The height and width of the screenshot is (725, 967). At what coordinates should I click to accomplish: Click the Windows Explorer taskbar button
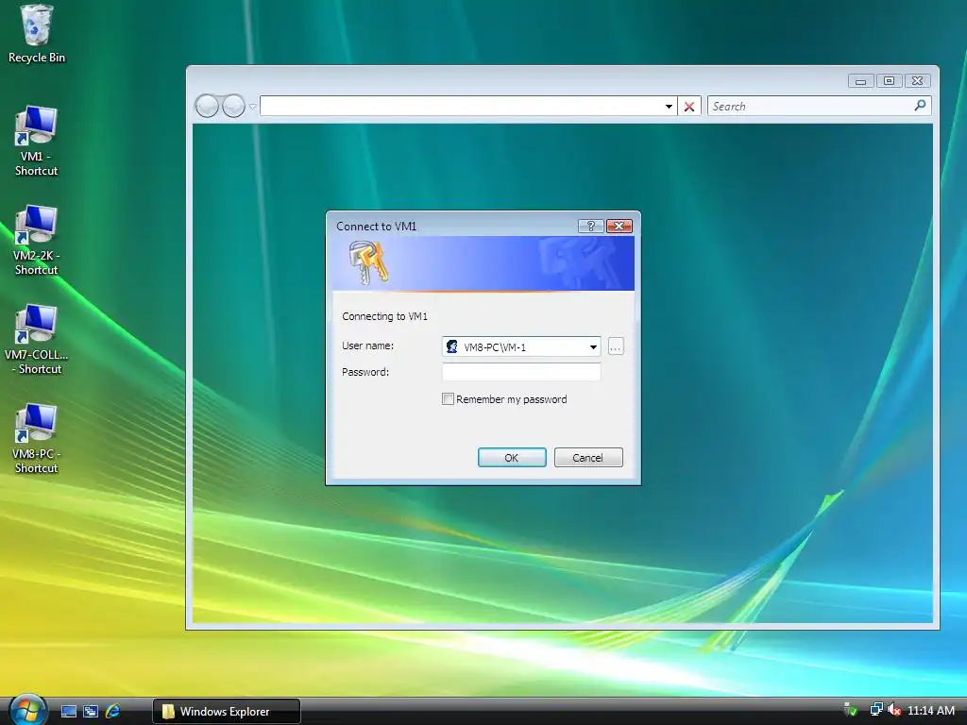(x=227, y=712)
